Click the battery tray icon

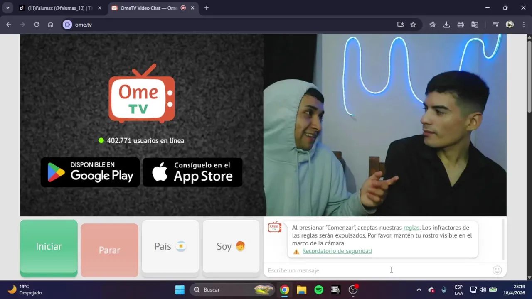[493, 290]
